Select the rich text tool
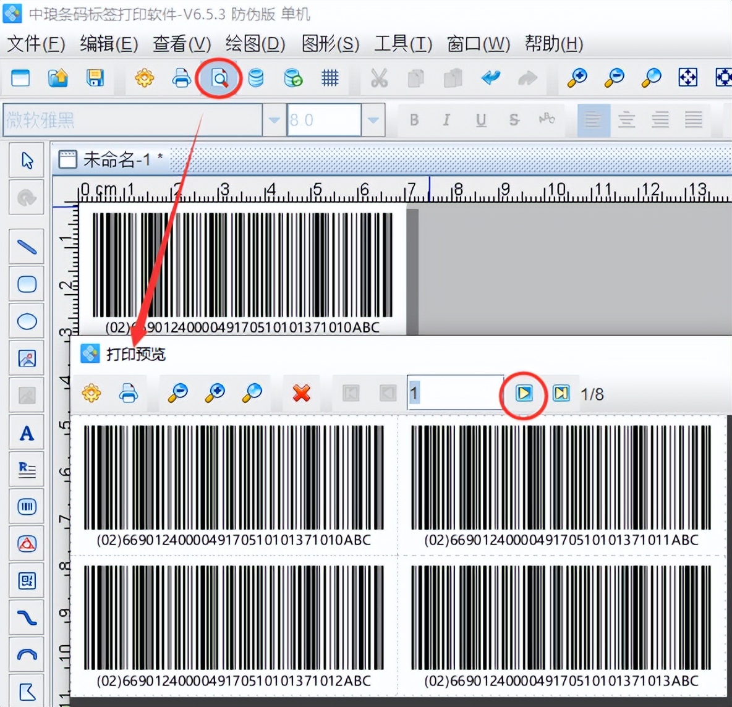This screenshot has width=732, height=707. point(27,470)
